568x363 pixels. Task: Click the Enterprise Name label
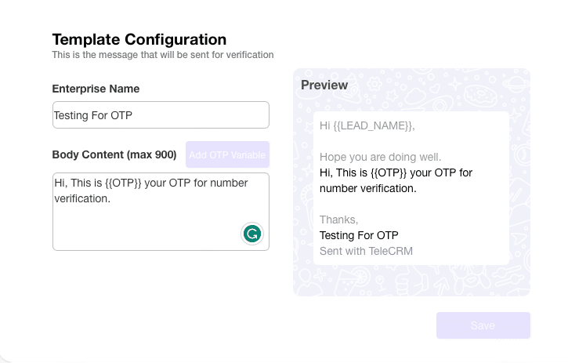click(96, 89)
